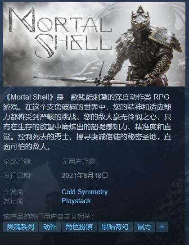The height and width of the screenshot is (245, 189).
Task: Click the 无用户评测 review summary text
Action: click(78, 162)
